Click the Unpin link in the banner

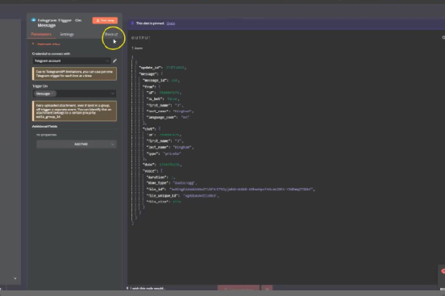tap(171, 23)
